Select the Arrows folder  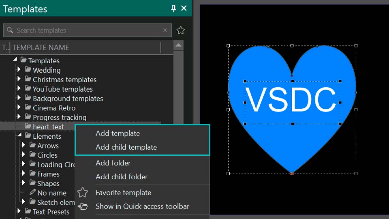coord(48,146)
